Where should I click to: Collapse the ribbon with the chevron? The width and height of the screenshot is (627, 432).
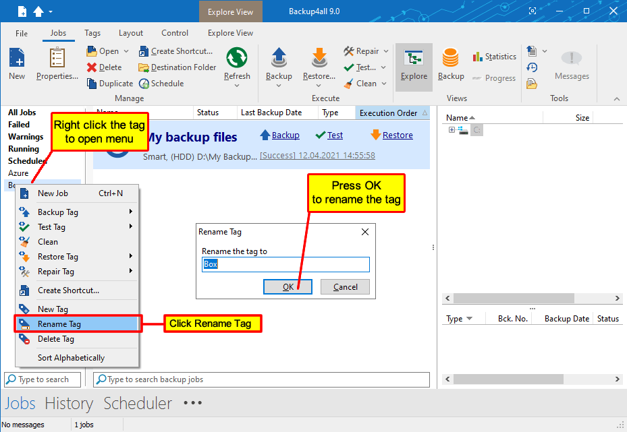[617, 98]
